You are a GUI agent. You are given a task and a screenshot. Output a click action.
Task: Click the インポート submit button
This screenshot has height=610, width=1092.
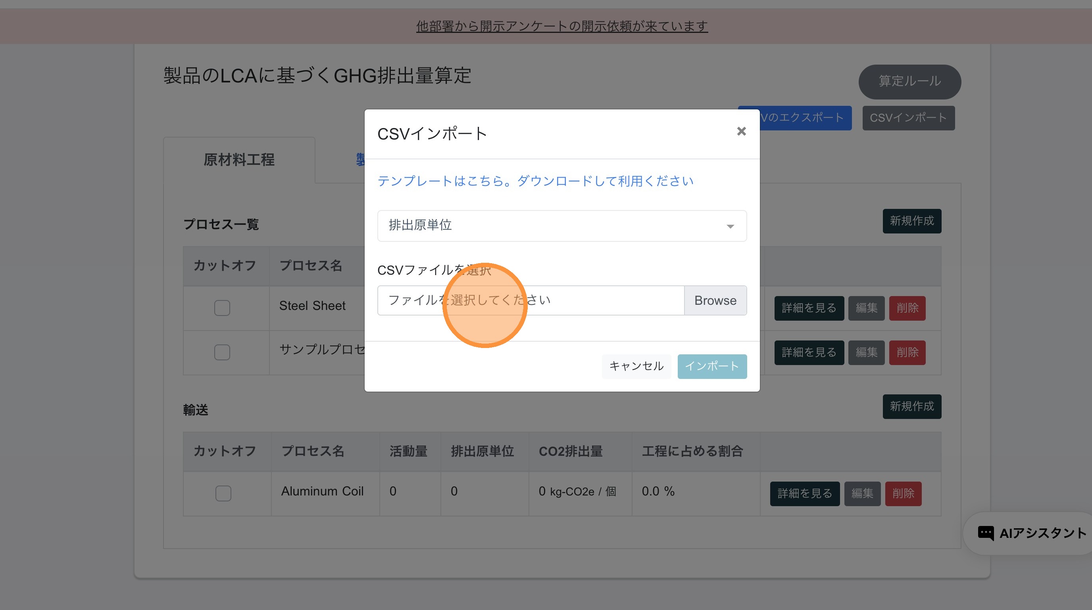tap(712, 366)
